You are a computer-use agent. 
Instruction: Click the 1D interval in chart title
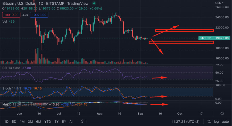[x=41, y=3]
